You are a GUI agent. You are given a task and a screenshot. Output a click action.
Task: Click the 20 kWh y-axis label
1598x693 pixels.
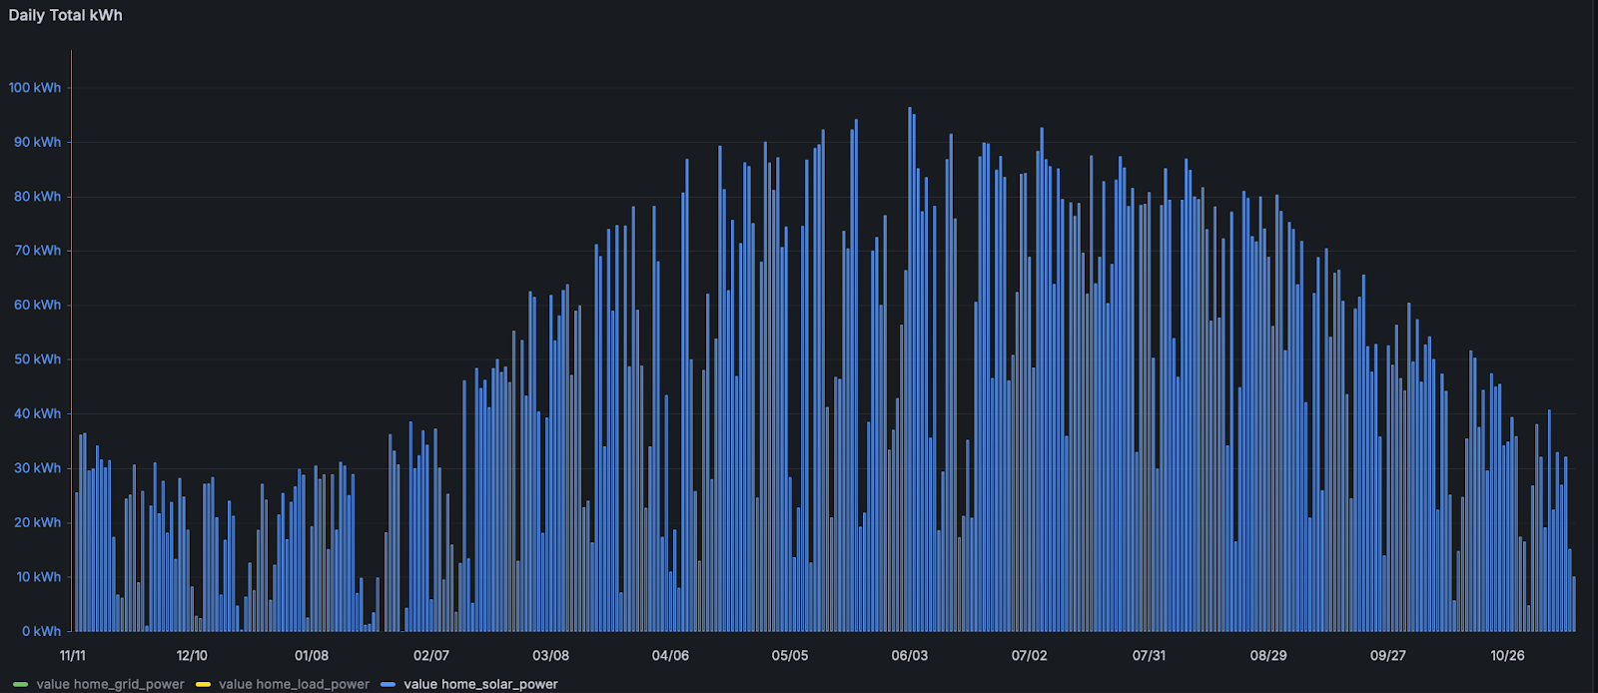click(x=37, y=522)
